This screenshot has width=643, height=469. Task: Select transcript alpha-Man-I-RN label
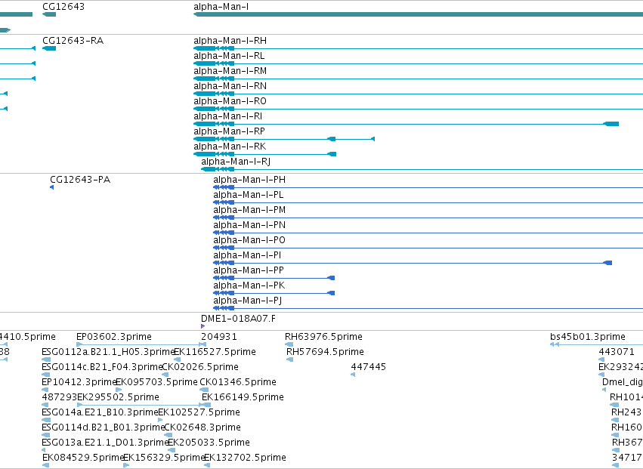click(230, 86)
